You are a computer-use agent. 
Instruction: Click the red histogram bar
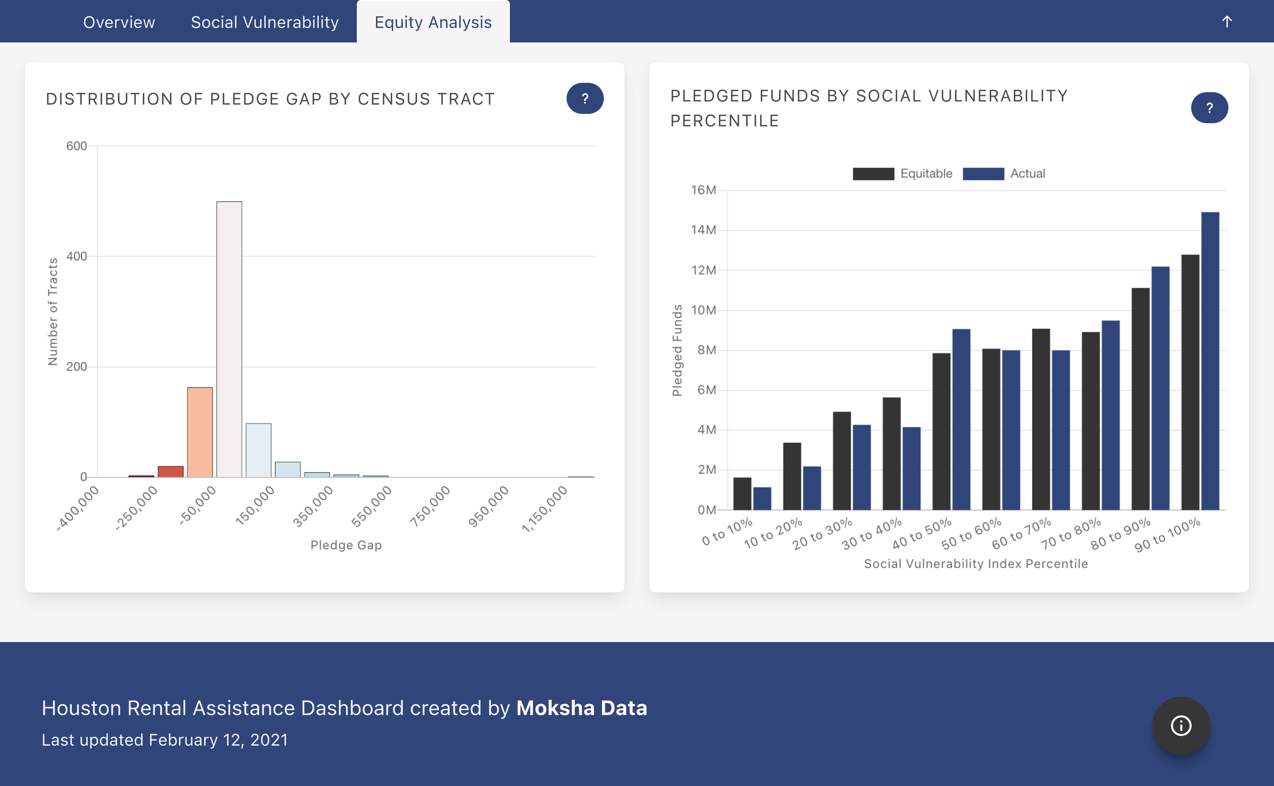[x=170, y=471]
